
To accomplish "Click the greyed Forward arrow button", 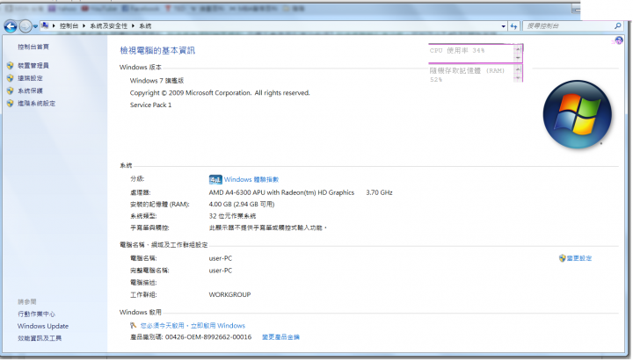I will [25, 26].
